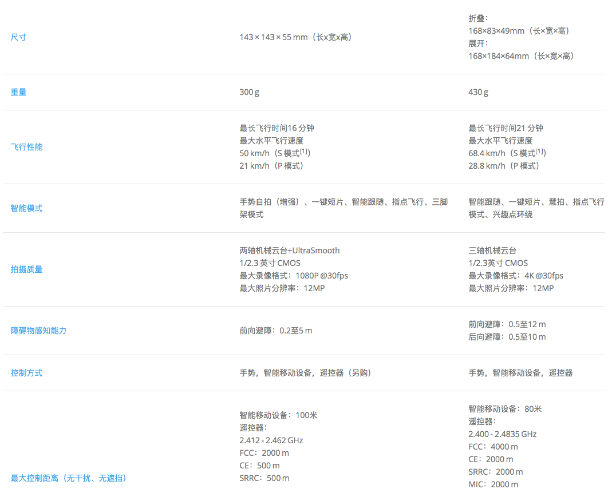608x493 pixels.
Task: Click the 两轴机械云台+UltraSmooth text
Action: [x=289, y=251]
